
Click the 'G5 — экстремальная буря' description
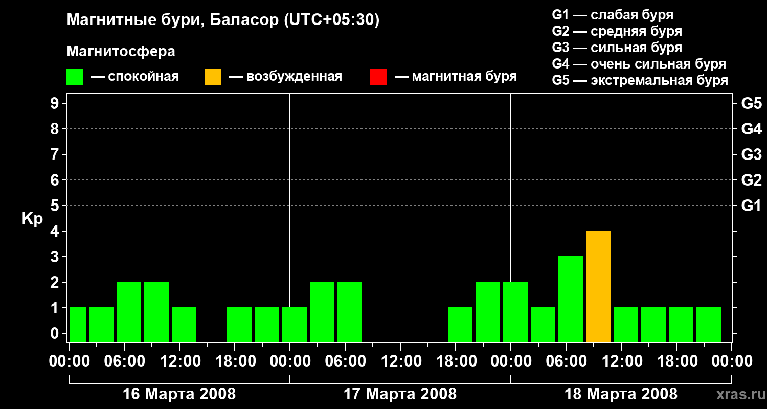tap(640, 80)
